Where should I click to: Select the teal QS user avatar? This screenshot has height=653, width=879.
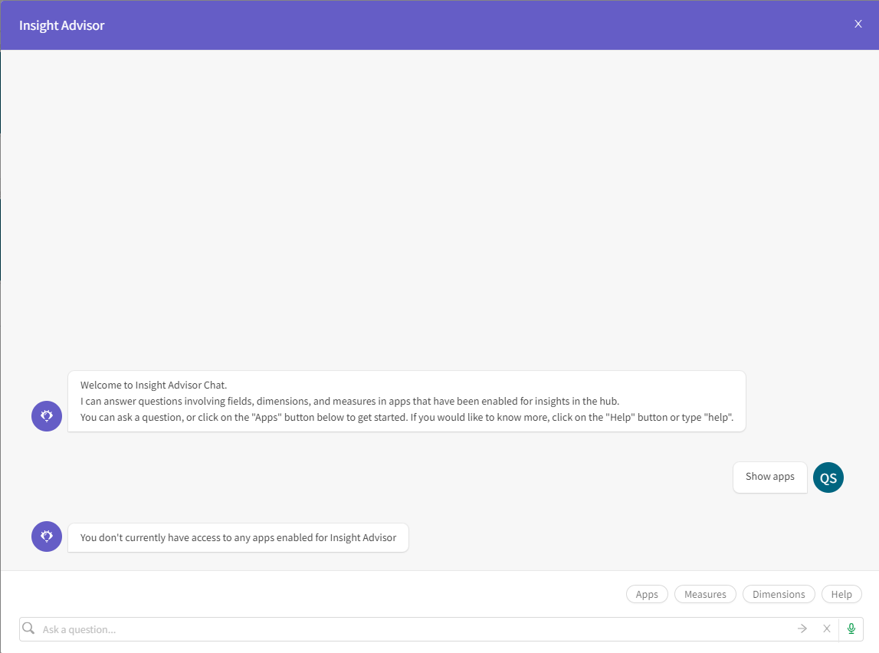828,477
